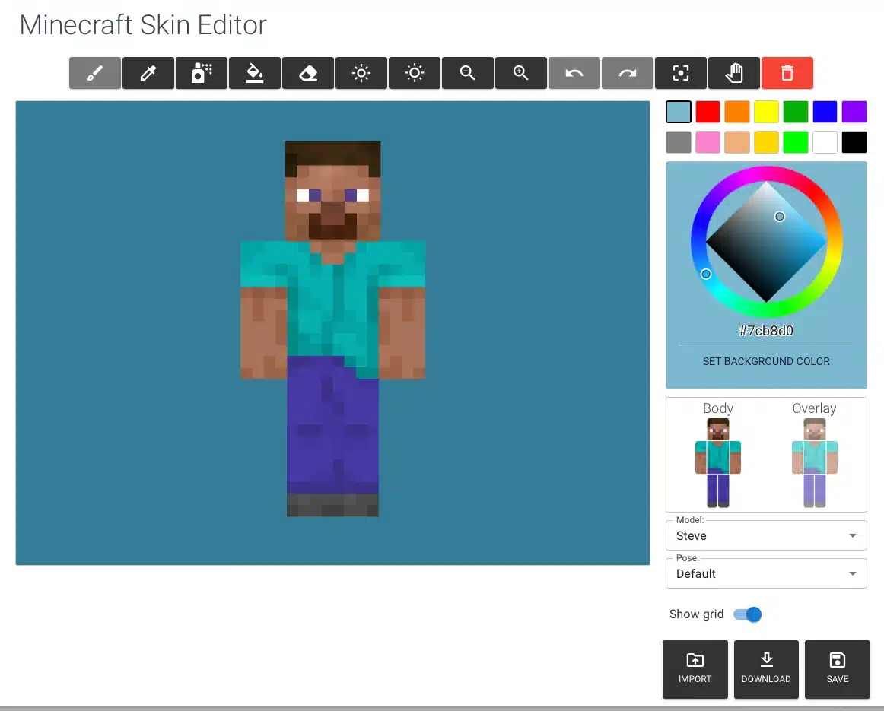Viewport: 884px width, 711px height.
Task: Select the paint bucket fill tool
Action: 255,73
